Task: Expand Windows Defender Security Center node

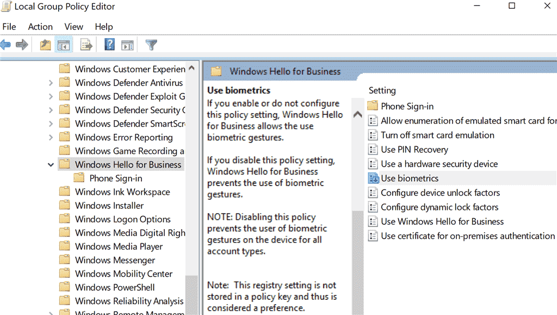Action: 51,110
